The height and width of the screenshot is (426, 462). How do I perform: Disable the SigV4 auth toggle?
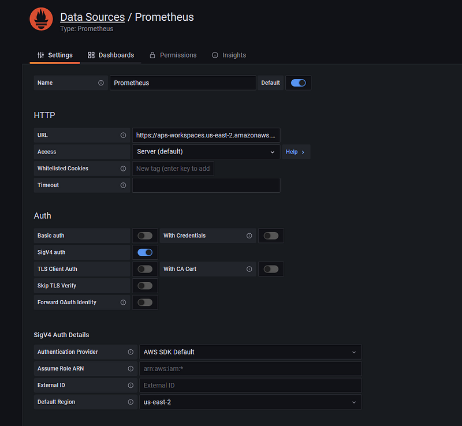pyautogui.click(x=145, y=252)
